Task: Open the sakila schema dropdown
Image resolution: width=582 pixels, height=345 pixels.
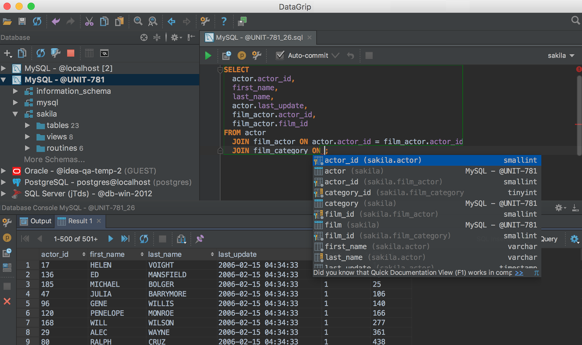Action: 561,55
